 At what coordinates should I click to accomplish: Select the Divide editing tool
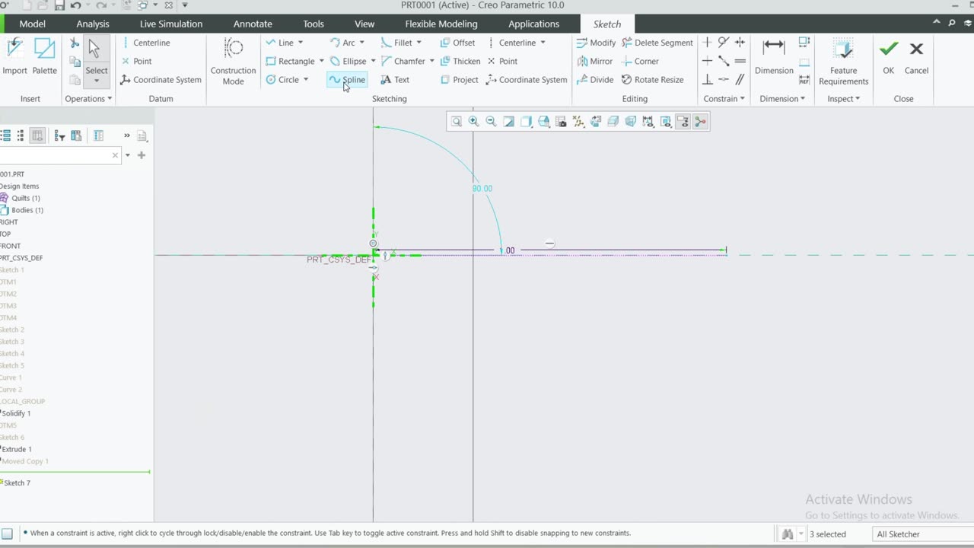click(595, 79)
